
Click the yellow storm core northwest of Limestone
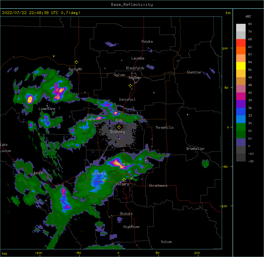(x=30, y=99)
